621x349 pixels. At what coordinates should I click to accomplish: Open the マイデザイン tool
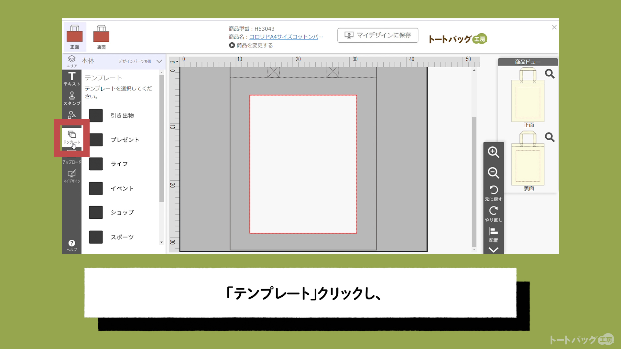(x=72, y=176)
